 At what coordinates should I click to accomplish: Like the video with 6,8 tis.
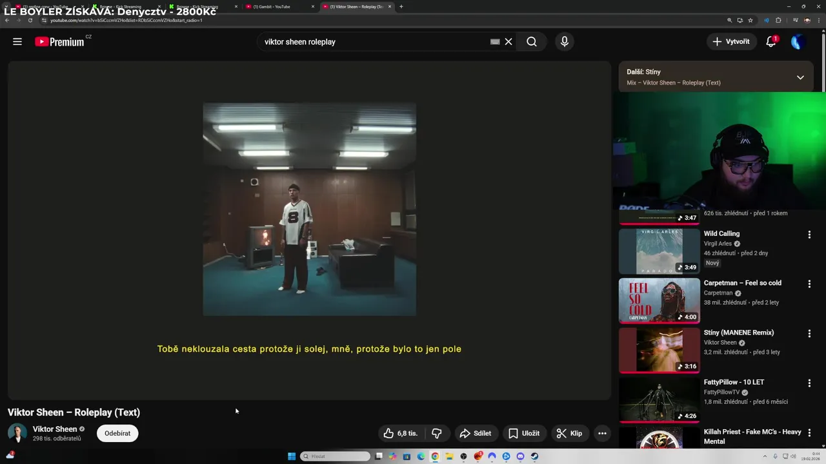coord(401,434)
